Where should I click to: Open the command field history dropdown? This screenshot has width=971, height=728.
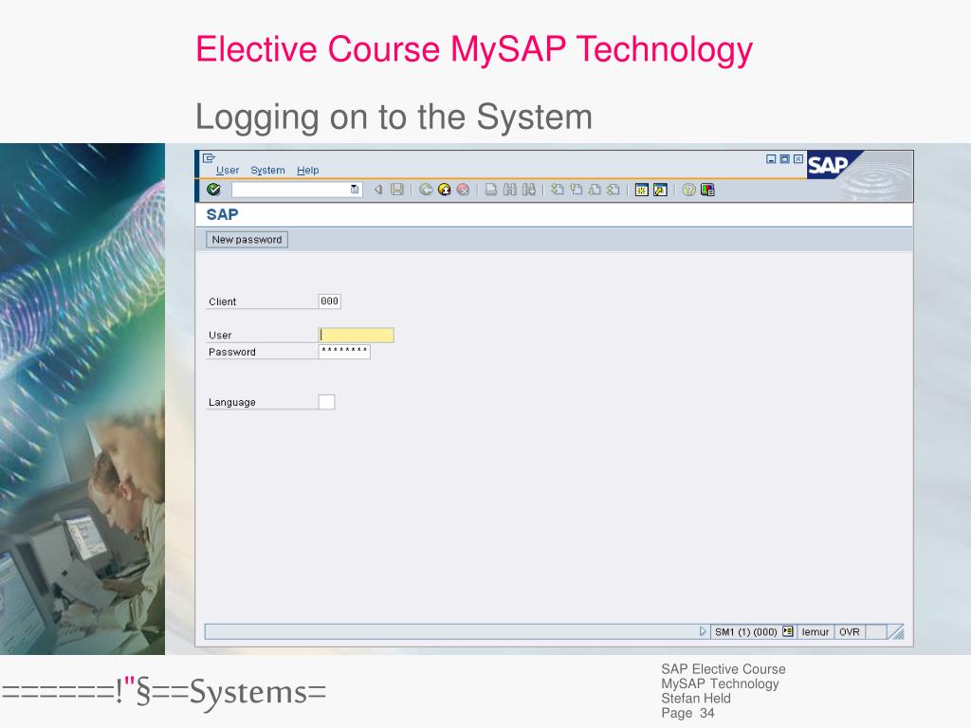[355, 190]
